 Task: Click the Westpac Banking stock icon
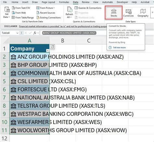click(x=13, y=114)
